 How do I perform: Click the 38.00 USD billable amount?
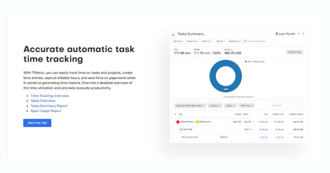point(299,137)
